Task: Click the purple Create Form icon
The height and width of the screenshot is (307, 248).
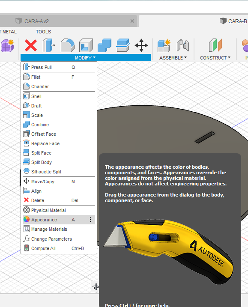Action: 7,45
